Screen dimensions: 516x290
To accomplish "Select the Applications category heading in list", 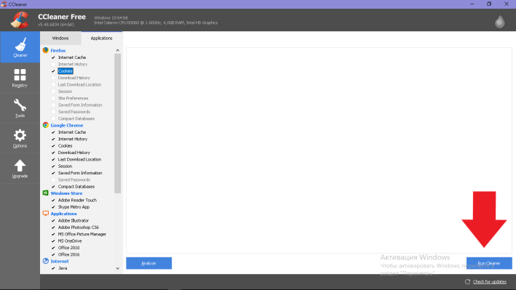I will click(63, 214).
